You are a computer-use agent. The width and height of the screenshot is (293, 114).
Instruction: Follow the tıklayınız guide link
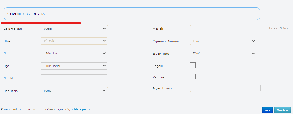click(83, 109)
